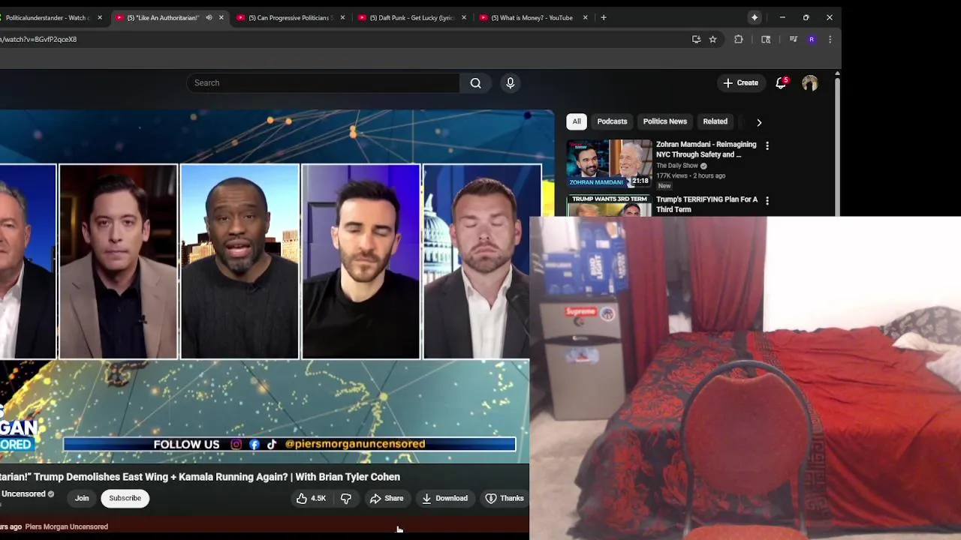The image size is (961, 540).
Task: Click the Thanks button
Action: pos(504,498)
